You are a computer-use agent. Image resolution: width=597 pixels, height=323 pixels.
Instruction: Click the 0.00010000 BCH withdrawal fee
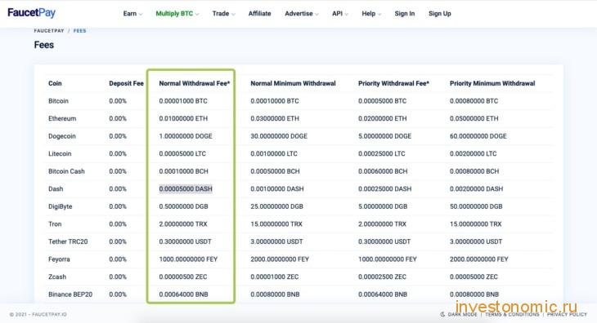coord(183,171)
